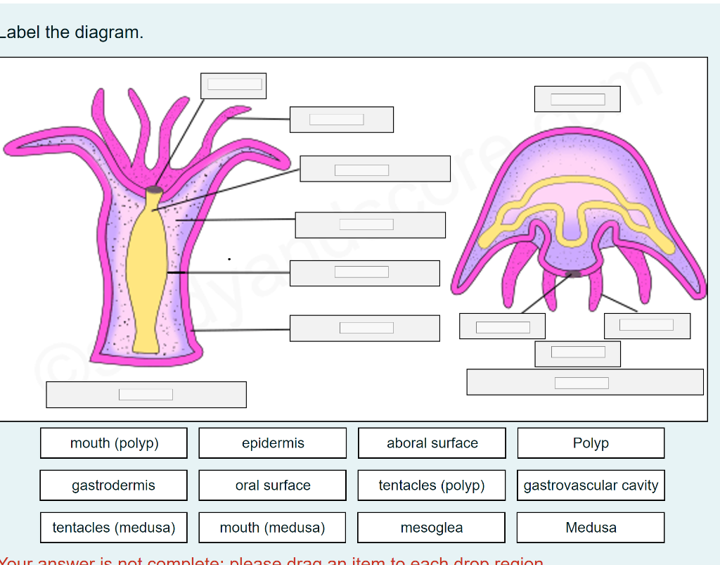Select the epidermis answer tile

click(272, 443)
